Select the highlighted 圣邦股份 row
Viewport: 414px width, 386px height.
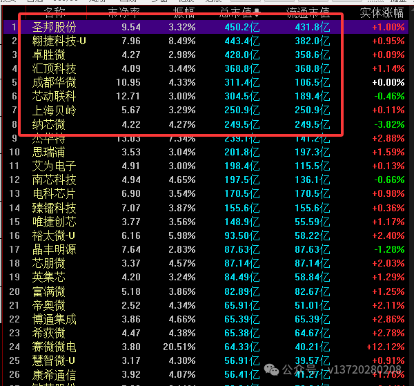[x=206, y=27]
